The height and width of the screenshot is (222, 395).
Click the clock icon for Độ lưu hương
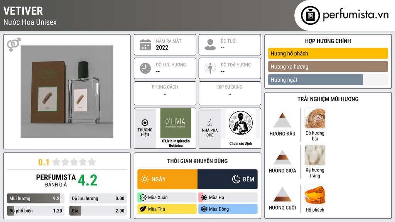[x=145, y=68]
